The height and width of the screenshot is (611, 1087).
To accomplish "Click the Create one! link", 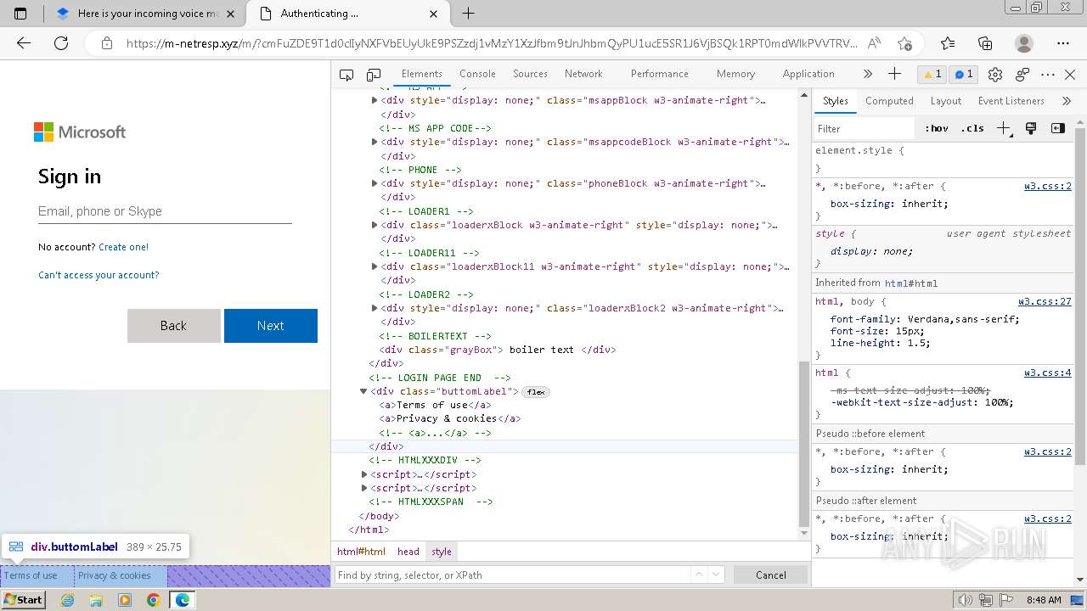I will click(123, 247).
